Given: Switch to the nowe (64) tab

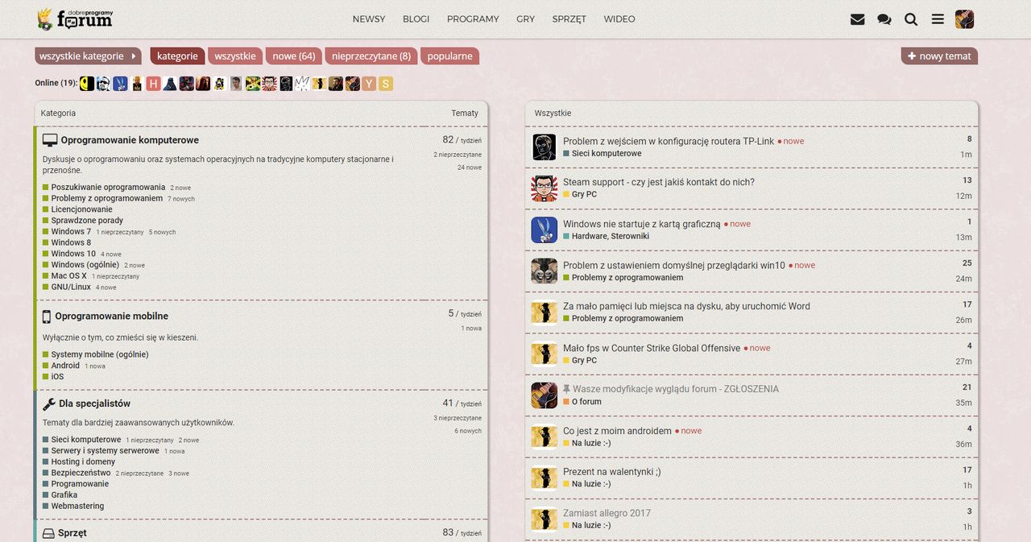Looking at the screenshot, I should pos(293,56).
